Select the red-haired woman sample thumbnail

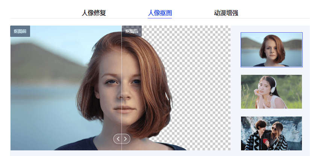point(271,50)
